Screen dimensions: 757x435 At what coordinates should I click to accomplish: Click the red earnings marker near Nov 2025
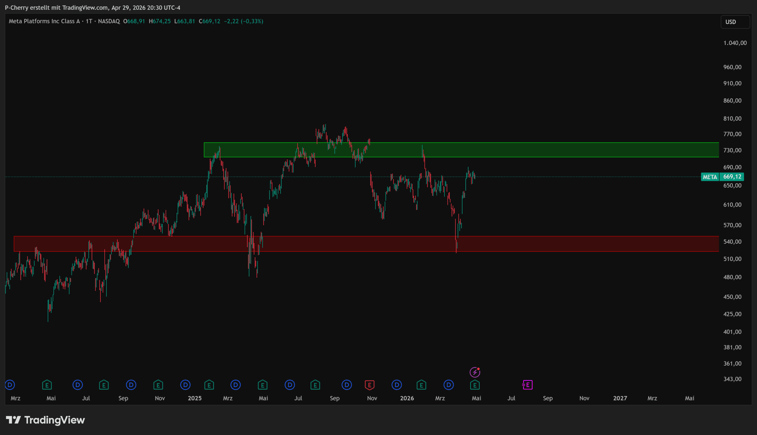370,385
